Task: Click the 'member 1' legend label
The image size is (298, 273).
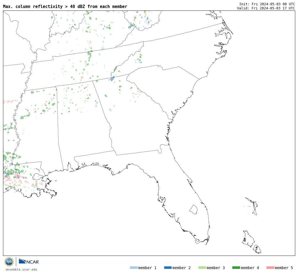Action: (x=147, y=268)
